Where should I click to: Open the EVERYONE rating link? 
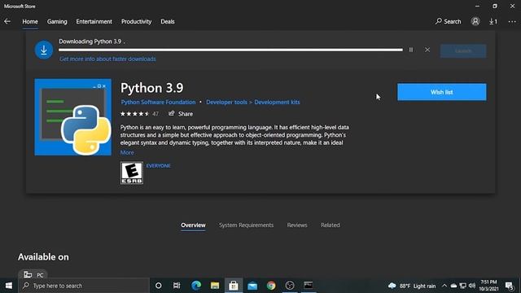pyautogui.click(x=159, y=166)
